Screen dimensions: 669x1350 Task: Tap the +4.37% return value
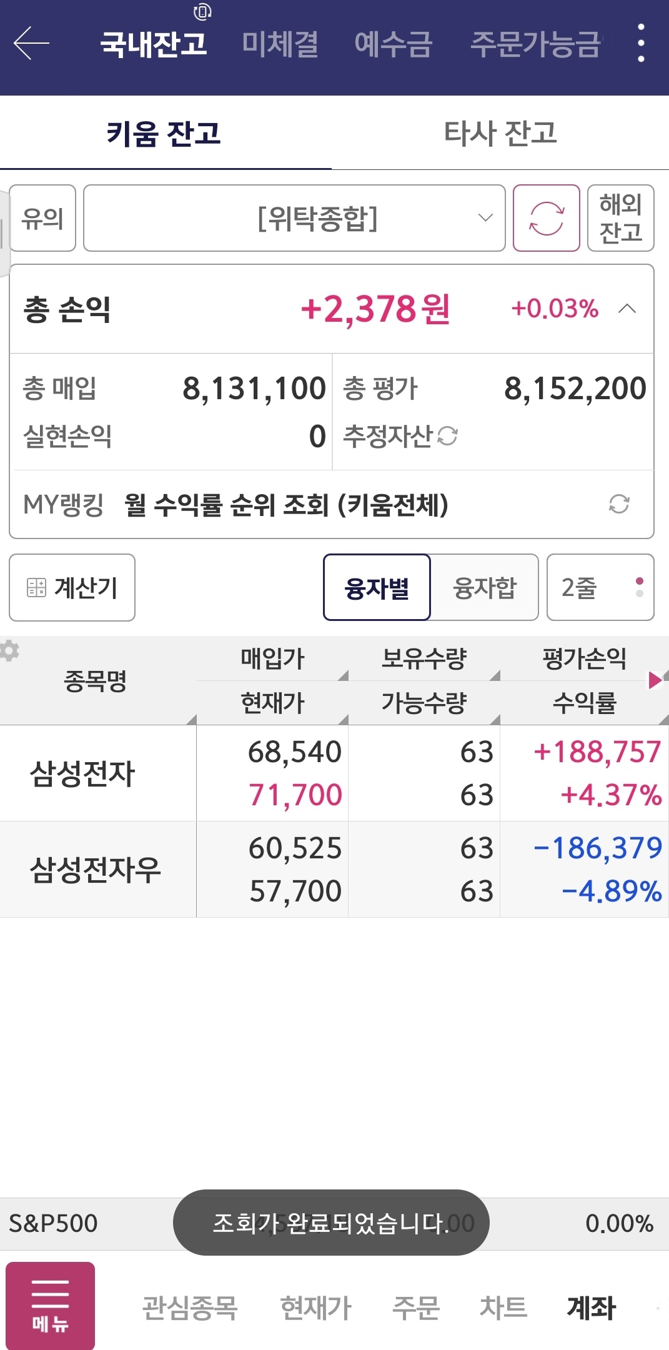pos(611,795)
